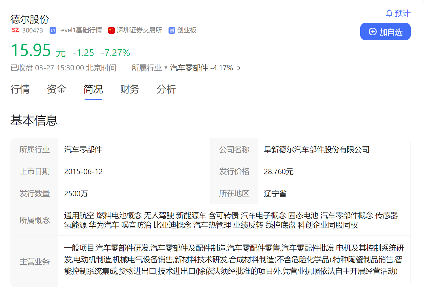Click the 含可转债 concept tag
Screen dimensions: 424x296
(x=224, y=215)
